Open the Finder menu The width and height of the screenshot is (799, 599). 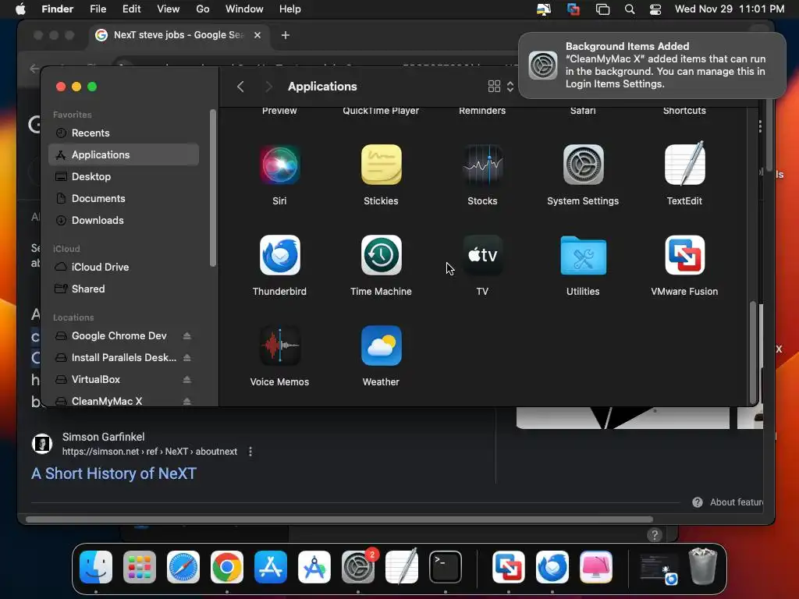click(x=57, y=9)
